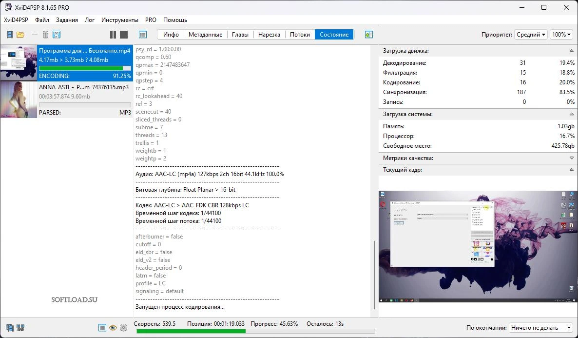Click the blue floppy disk save icon
This screenshot has width=578, height=338.
pyautogui.click(x=57, y=35)
